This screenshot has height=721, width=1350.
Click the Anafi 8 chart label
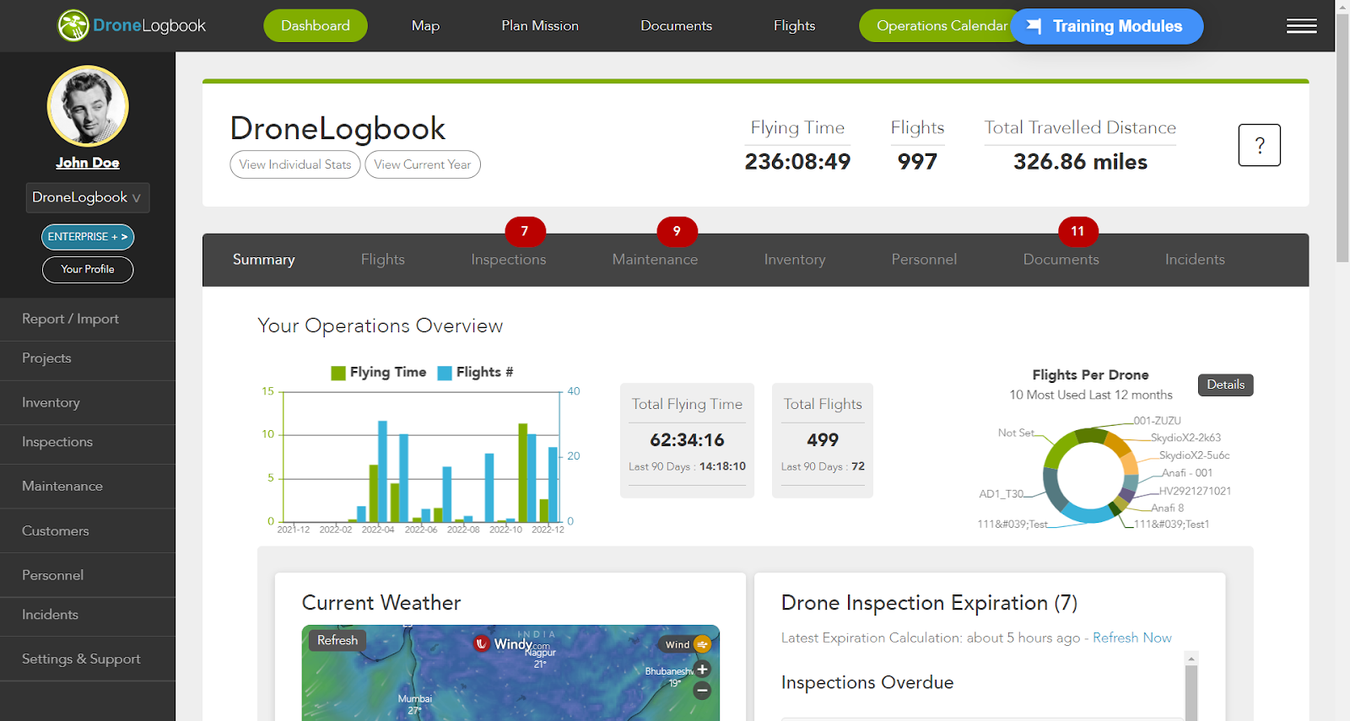pyautogui.click(x=1167, y=508)
